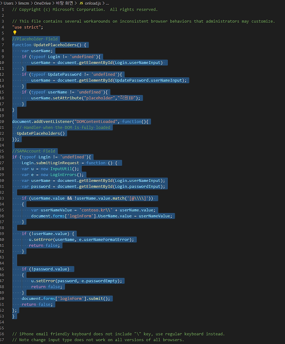Open the Users breadcrumb folder

click(x=9, y=3)
